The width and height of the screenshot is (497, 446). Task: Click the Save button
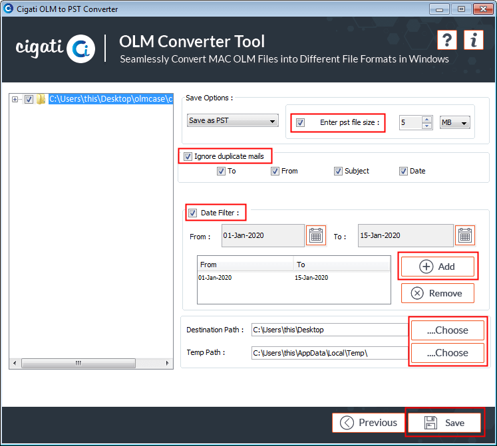coord(444,423)
